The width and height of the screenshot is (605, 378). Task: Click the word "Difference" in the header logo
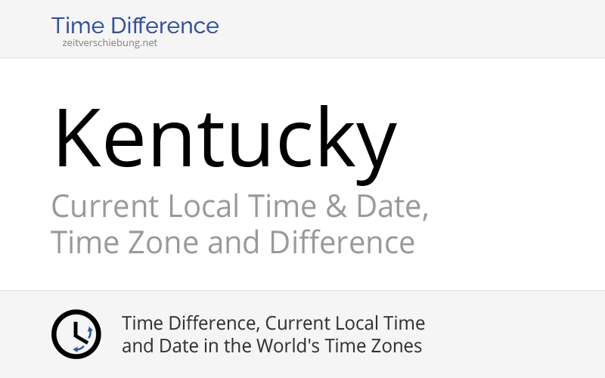pyautogui.click(x=172, y=26)
